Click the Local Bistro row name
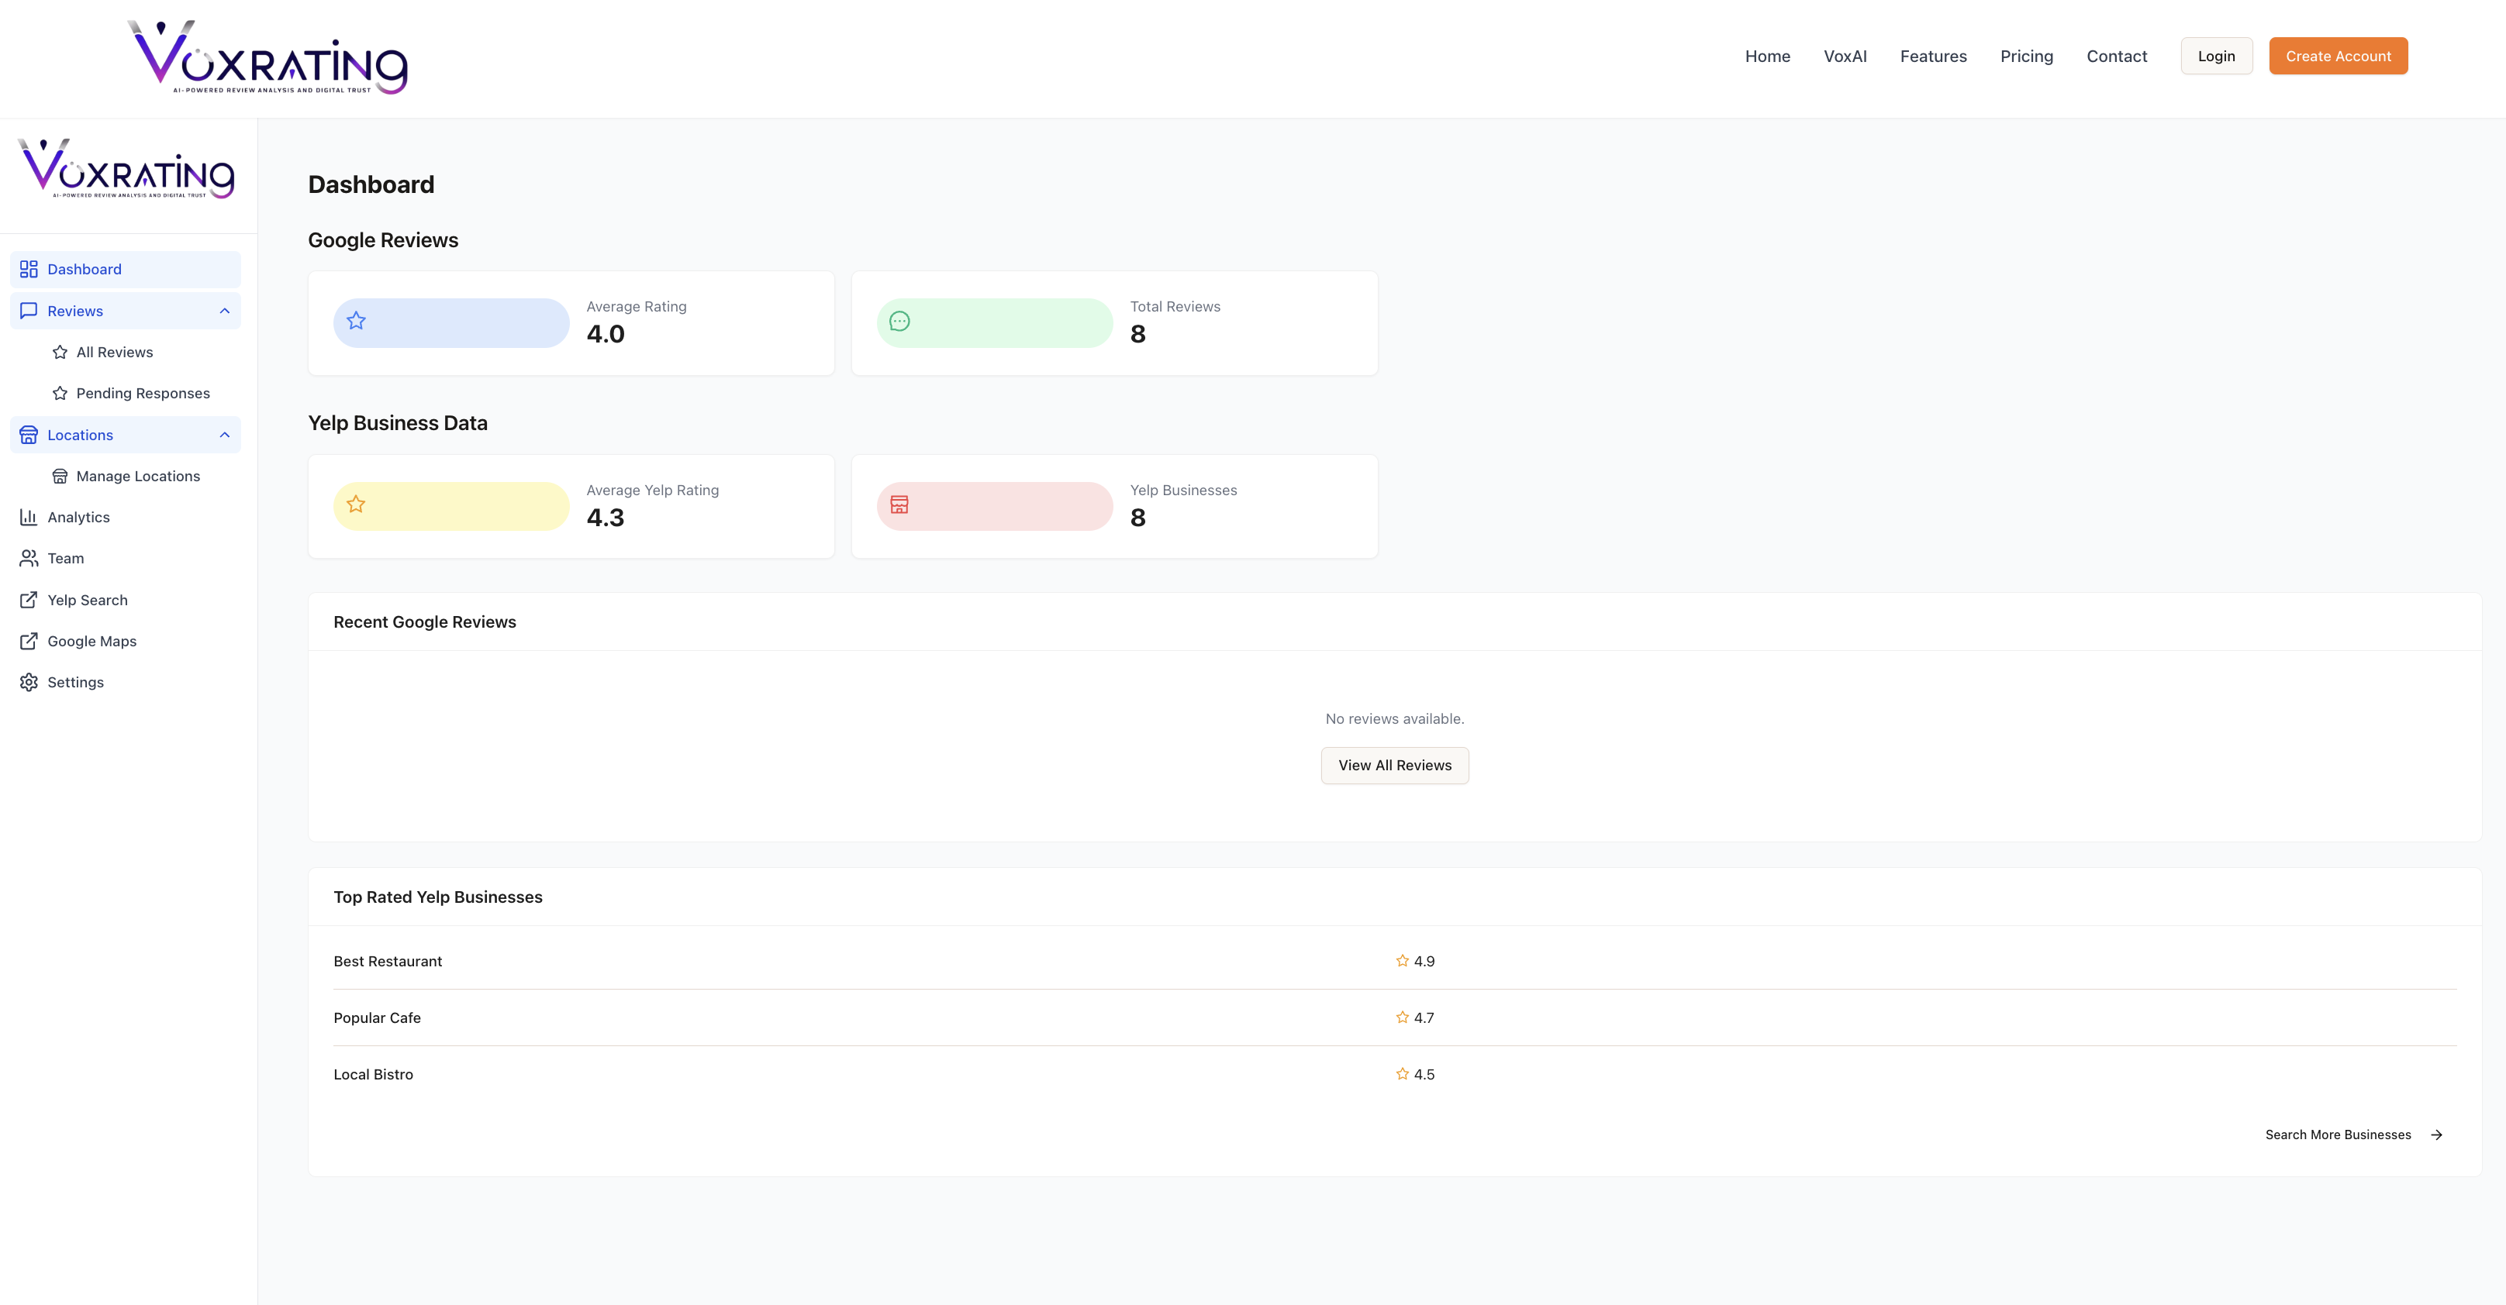This screenshot has height=1305, width=2506. [x=374, y=1073]
